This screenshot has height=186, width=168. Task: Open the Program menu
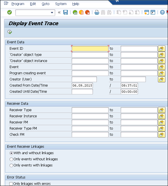(18, 4)
